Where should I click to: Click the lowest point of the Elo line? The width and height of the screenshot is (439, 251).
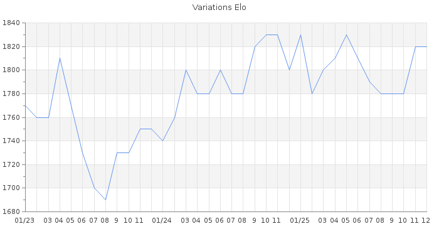pos(105,200)
